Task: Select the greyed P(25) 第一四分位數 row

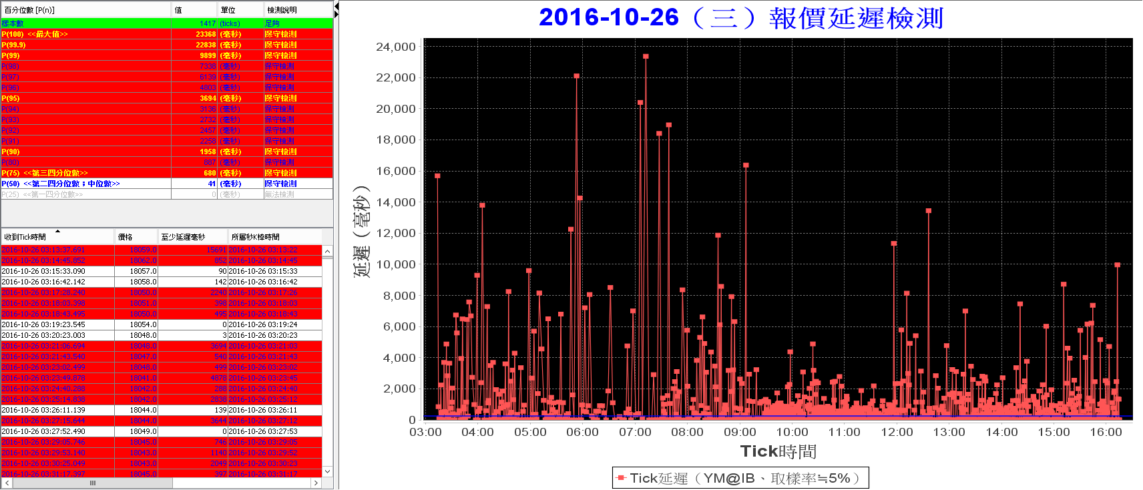Action: tap(167, 194)
